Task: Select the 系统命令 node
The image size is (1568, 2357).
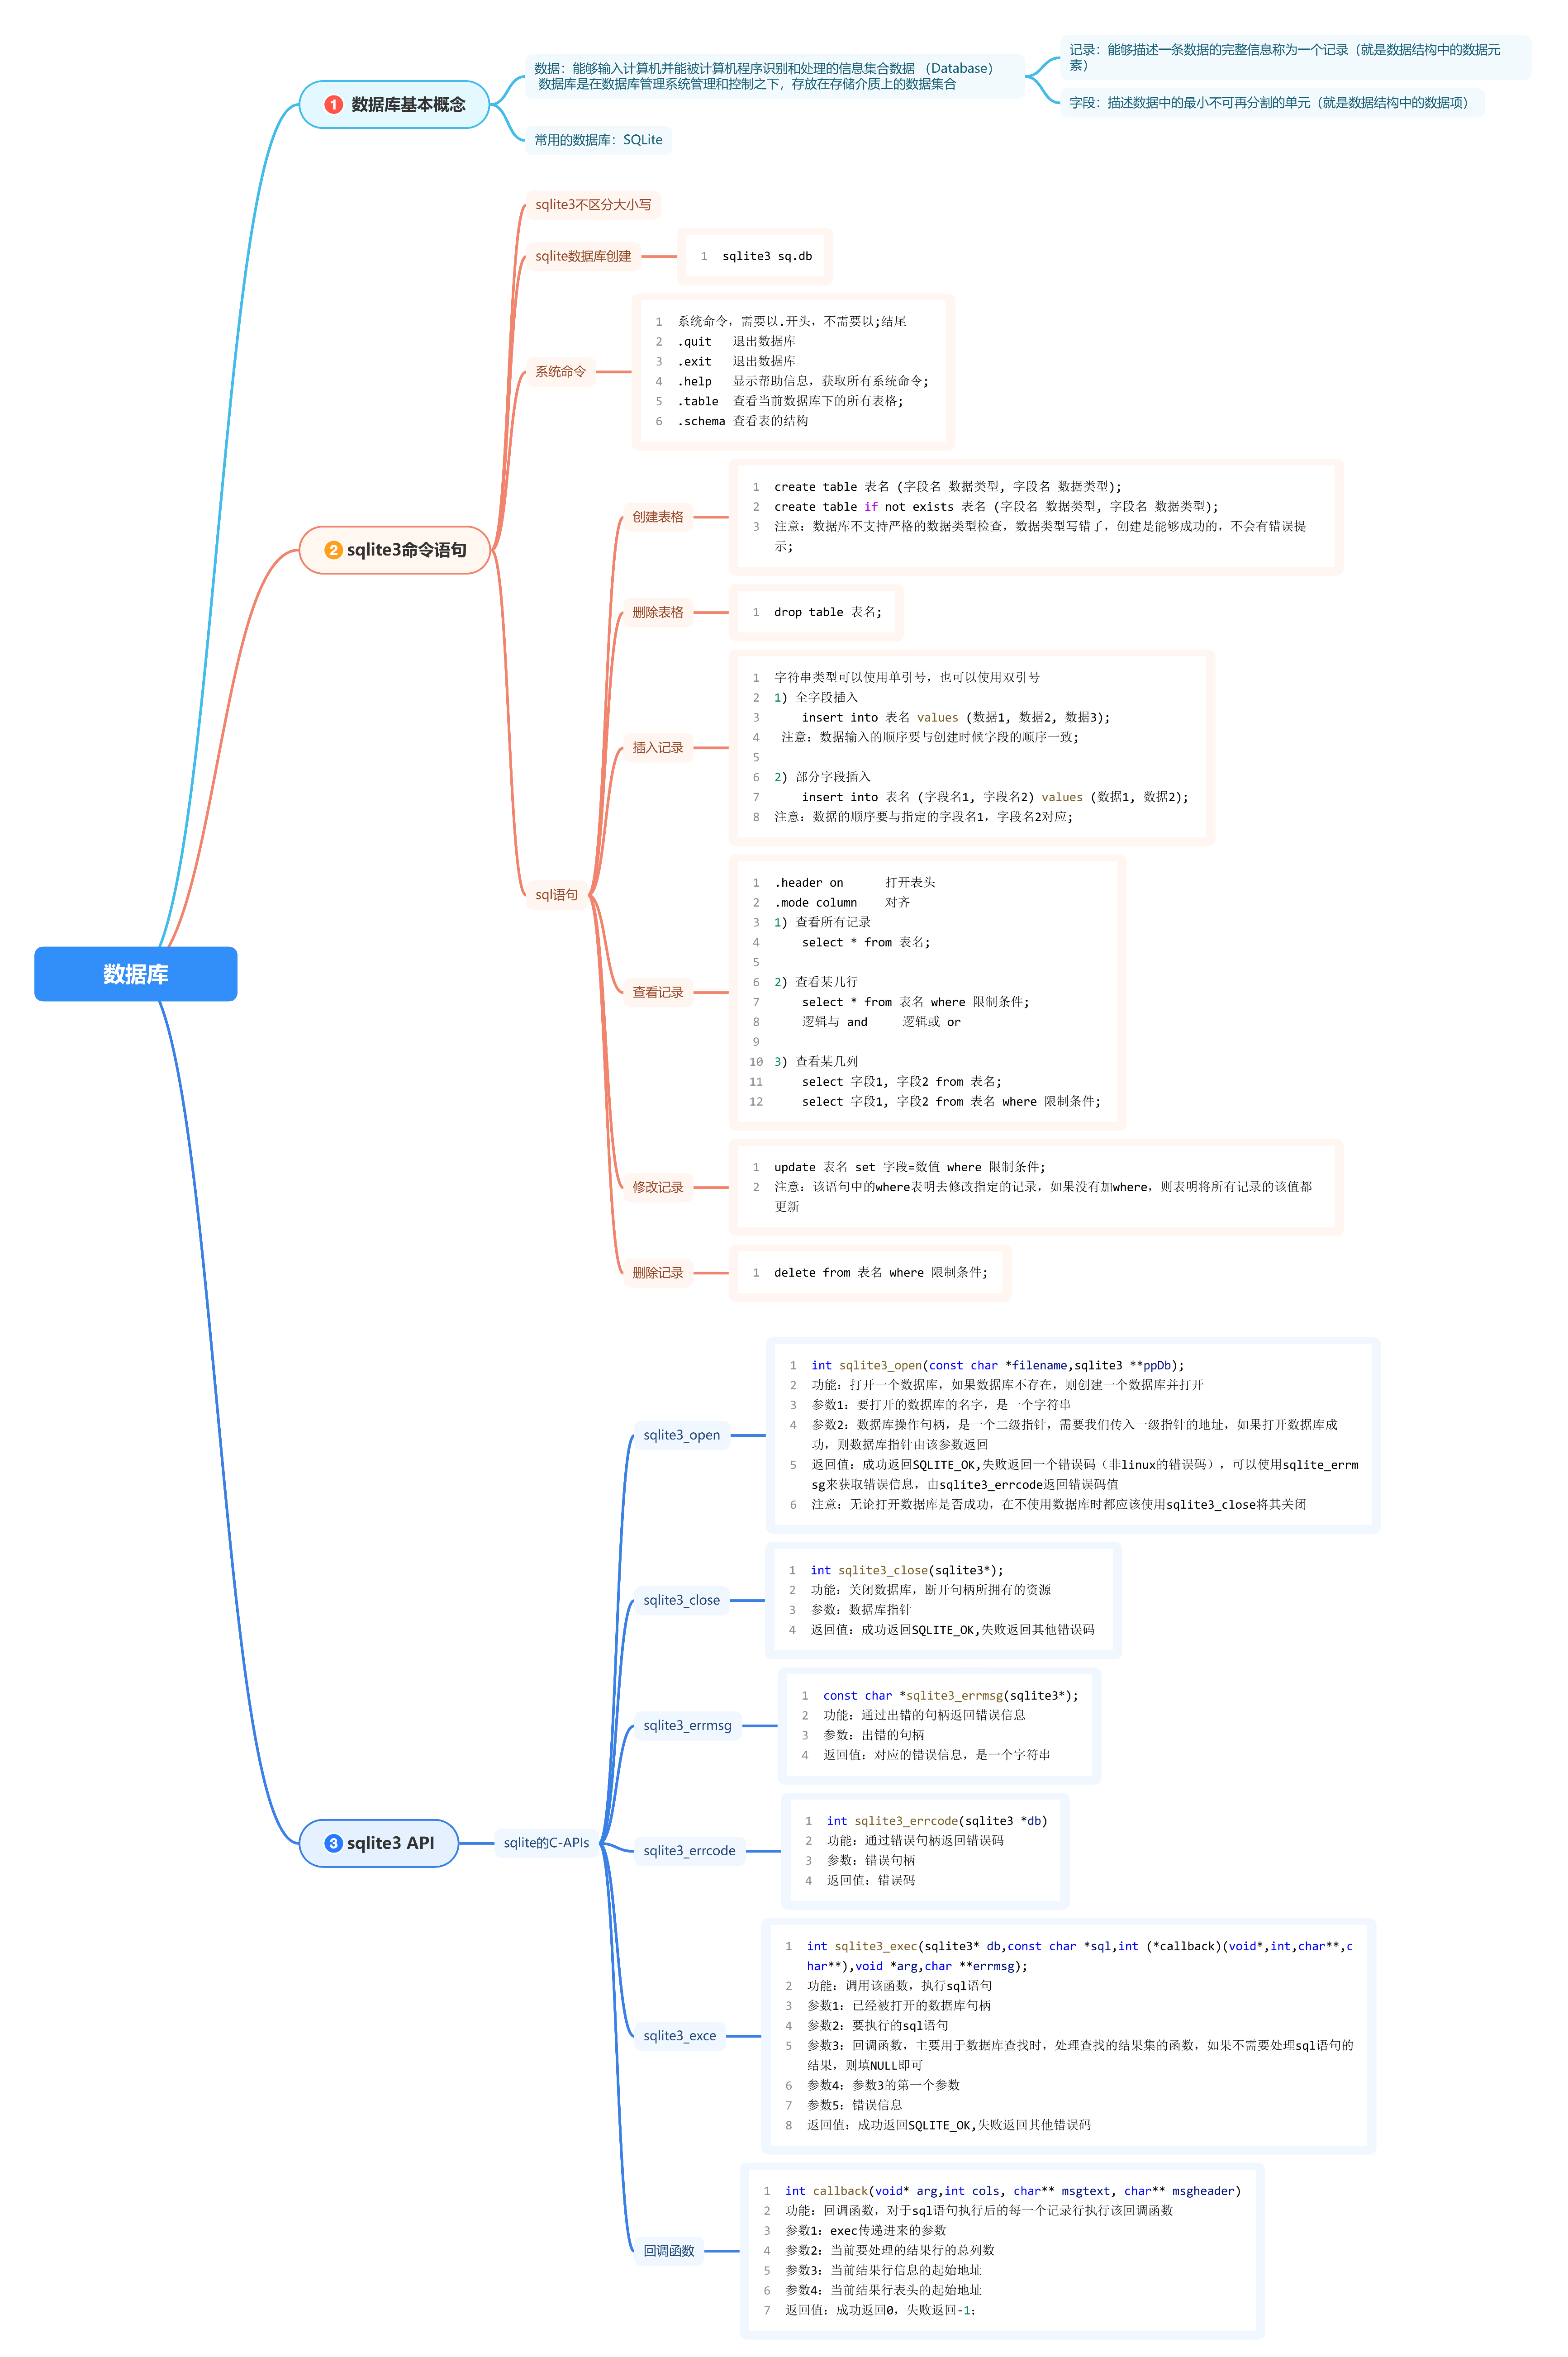Action: [x=560, y=371]
